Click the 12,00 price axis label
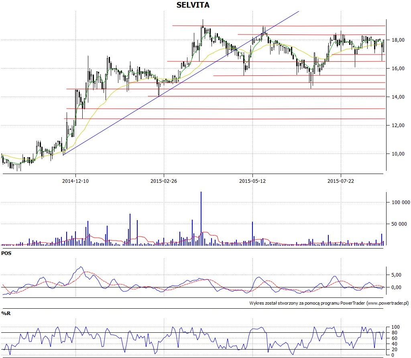The width and height of the screenshot is (411, 358). coord(398,125)
